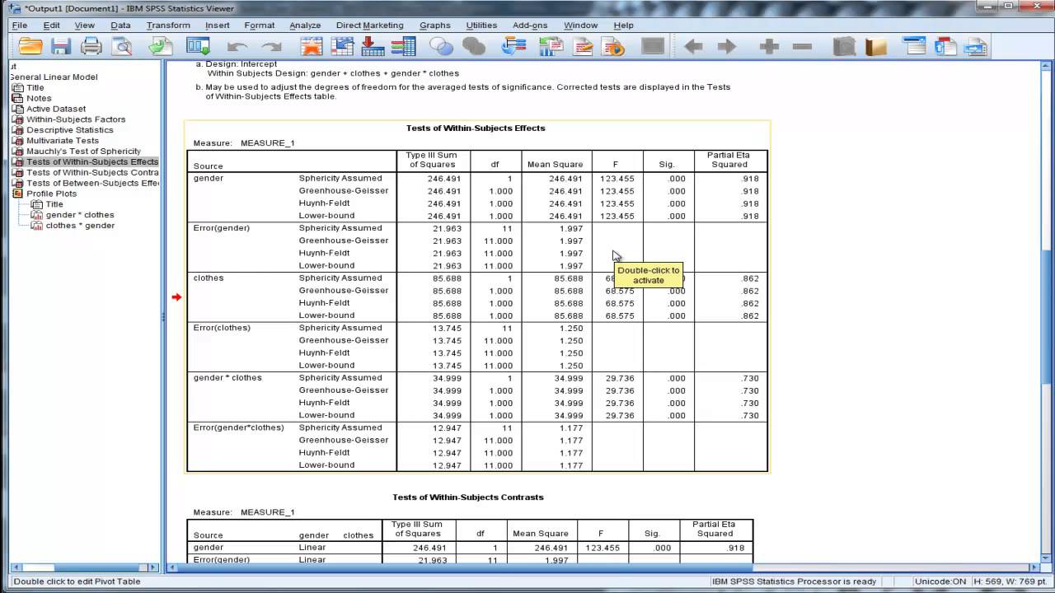Select the Go to Variable icon
The image size is (1055, 593).
[373, 47]
